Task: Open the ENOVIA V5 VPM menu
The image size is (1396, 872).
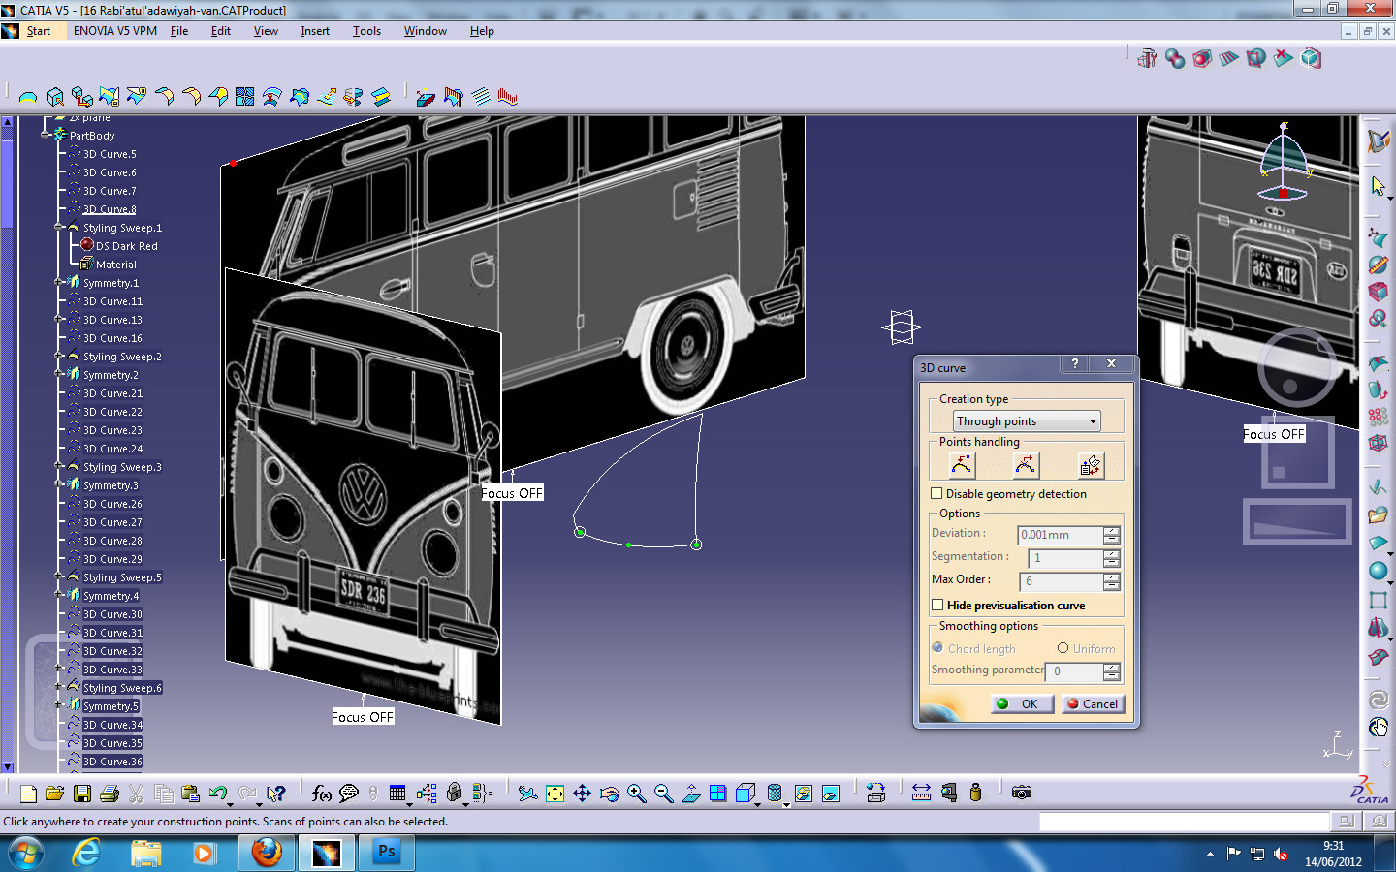Action: click(x=114, y=30)
